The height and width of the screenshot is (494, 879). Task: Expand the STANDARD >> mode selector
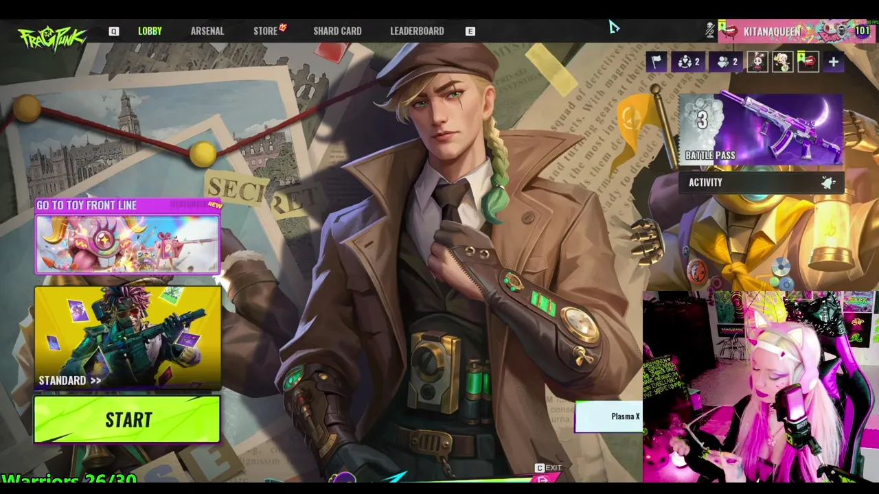click(x=70, y=380)
